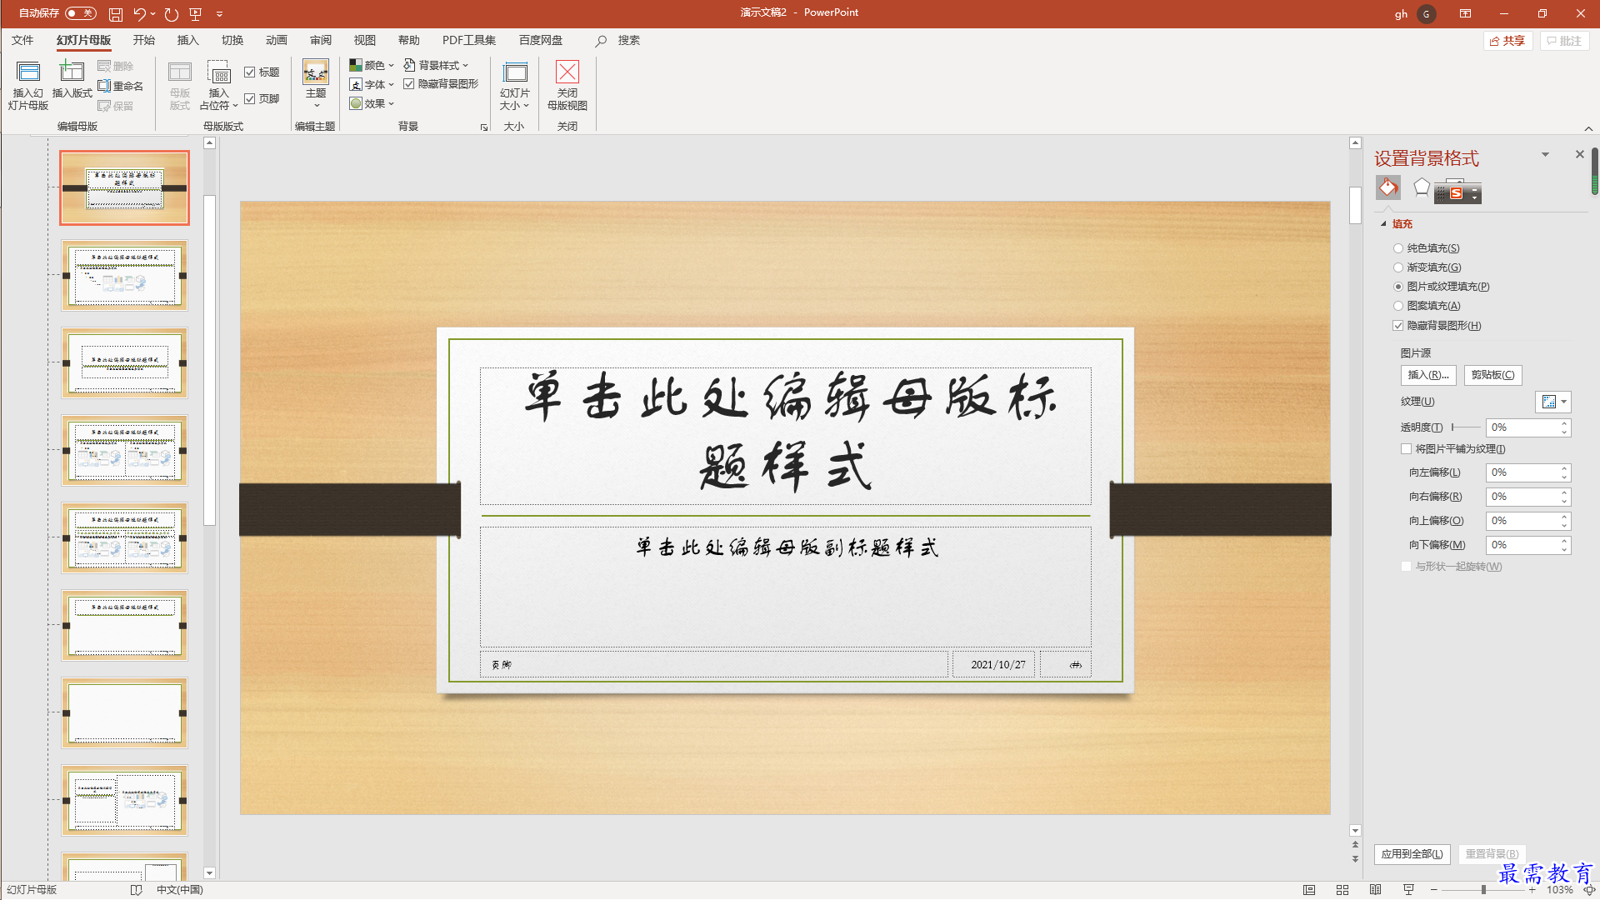Screen dimensions: 1600x900
Task: Toggle 隐藏背景图形(H) checkbox in pane
Action: pos(1398,326)
